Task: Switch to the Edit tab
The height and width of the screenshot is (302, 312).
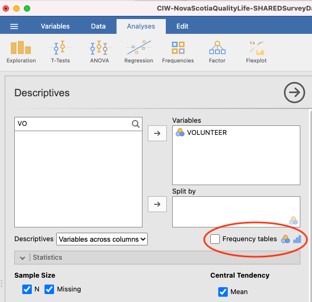Action: click(x=182, y=26)
